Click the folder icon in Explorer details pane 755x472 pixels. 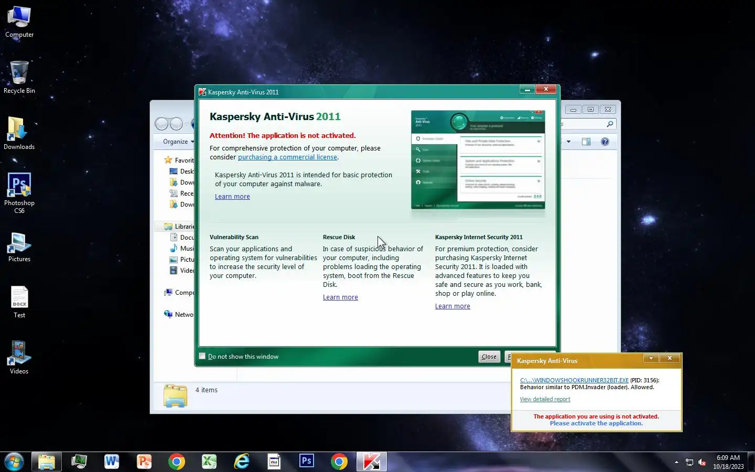(175, 395)
